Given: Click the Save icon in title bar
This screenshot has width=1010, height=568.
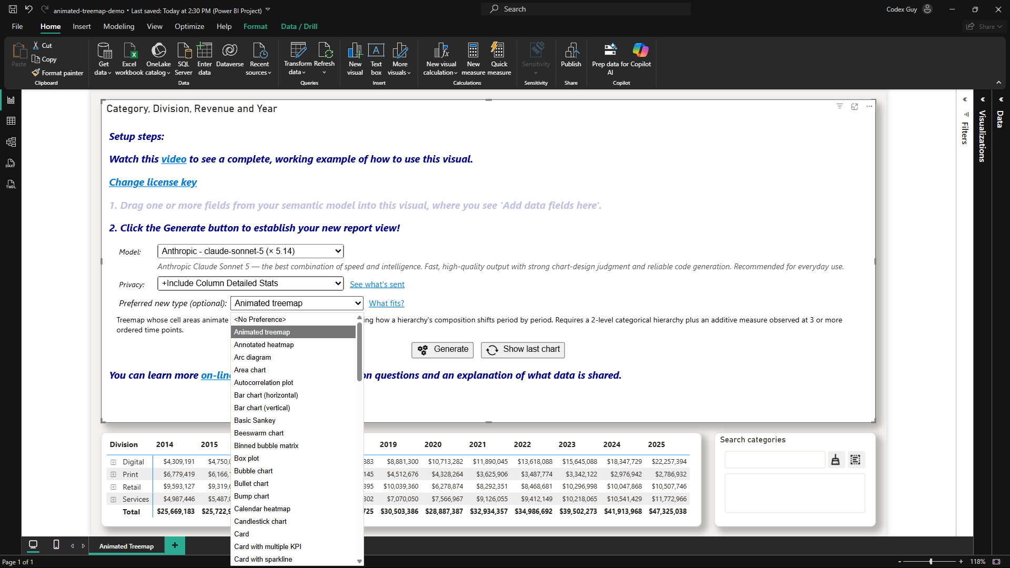Looking at the screenshot, I should point(13,9).
